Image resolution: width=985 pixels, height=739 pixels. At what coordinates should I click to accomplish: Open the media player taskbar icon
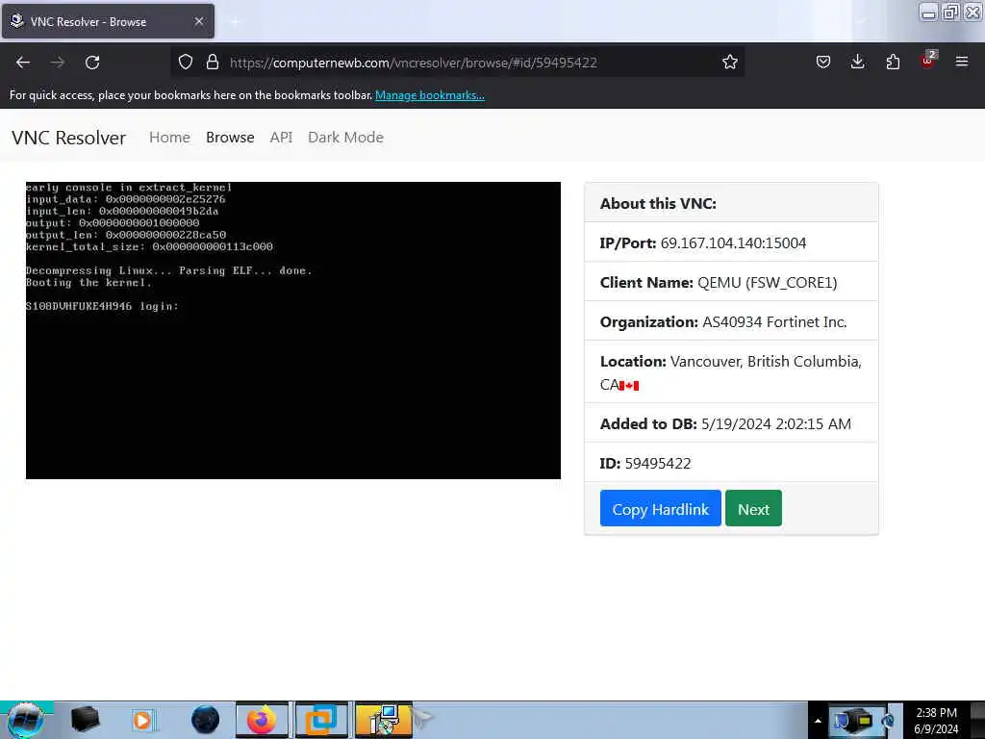click(x=142, y=721)
